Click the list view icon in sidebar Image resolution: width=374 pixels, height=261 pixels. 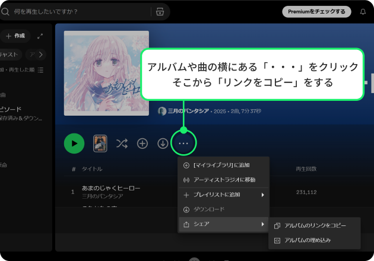pyautogui.click(x=40, y=69)
